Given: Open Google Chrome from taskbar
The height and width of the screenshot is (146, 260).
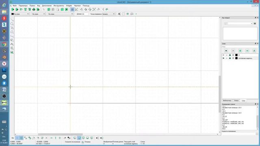Looking at the screenshot, I should point(4,44).
